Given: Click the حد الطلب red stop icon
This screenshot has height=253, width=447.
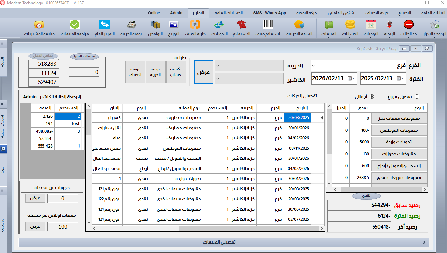Looking at the screenshot, I should (408, 25).
